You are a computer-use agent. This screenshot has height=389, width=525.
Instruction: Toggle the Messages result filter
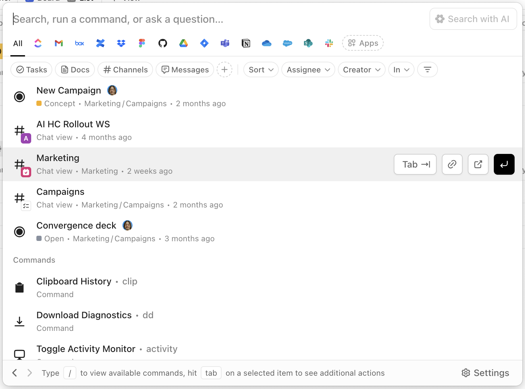click(185, 69)
